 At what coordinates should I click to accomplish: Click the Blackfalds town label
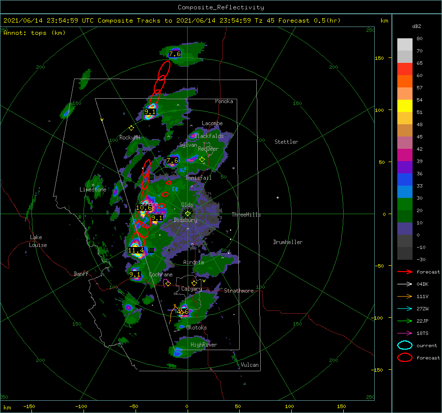(x=209, y=136)
